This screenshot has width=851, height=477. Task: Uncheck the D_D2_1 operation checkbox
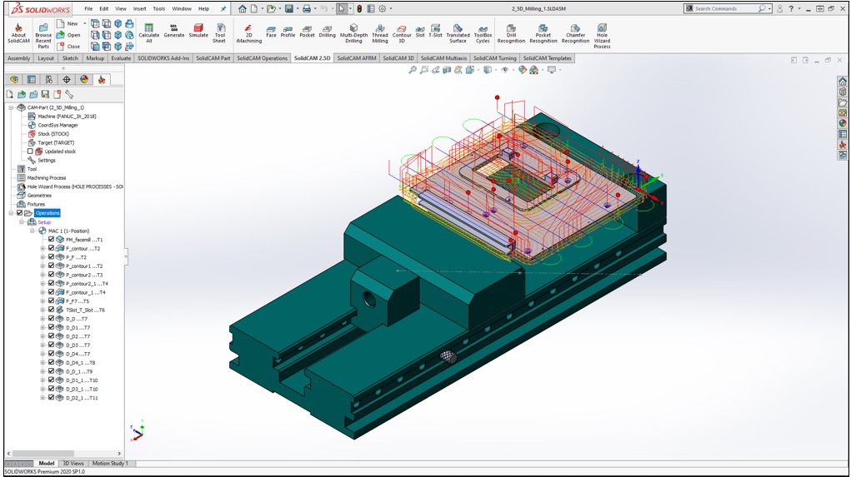pos(51,397)
